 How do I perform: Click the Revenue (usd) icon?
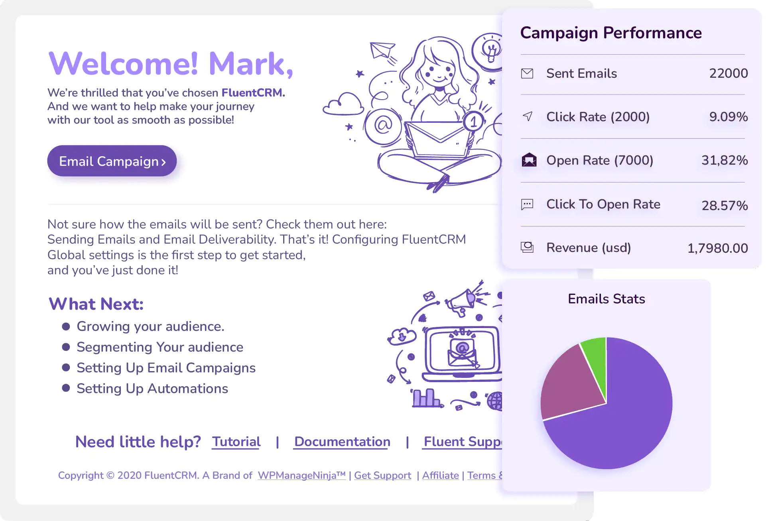click(527, 248)
